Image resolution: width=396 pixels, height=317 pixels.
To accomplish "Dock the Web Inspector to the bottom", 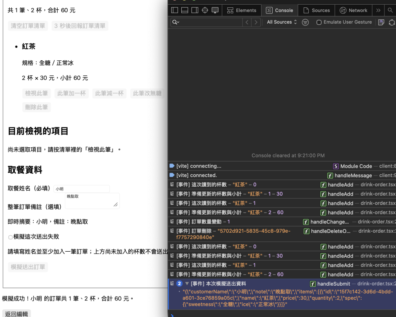I will (184, 10).
